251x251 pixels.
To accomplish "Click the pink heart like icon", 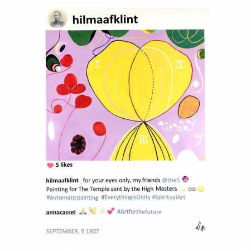I will pyautogui.click(x=50, y=165).
